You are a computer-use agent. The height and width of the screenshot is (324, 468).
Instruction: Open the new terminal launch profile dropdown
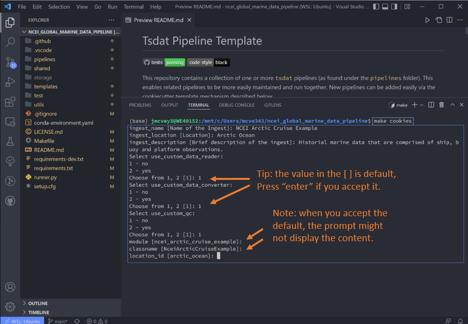coord(421,105)
